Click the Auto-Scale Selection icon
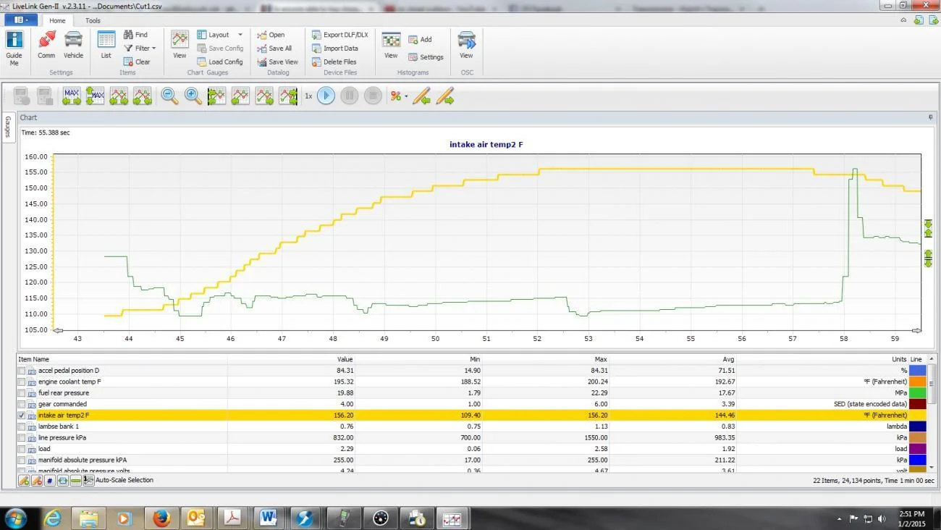 click(x=88, y=480)
